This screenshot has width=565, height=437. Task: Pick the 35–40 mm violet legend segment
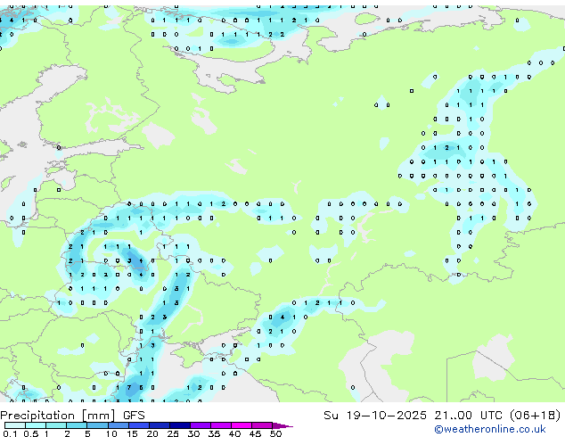click(221, 425)
